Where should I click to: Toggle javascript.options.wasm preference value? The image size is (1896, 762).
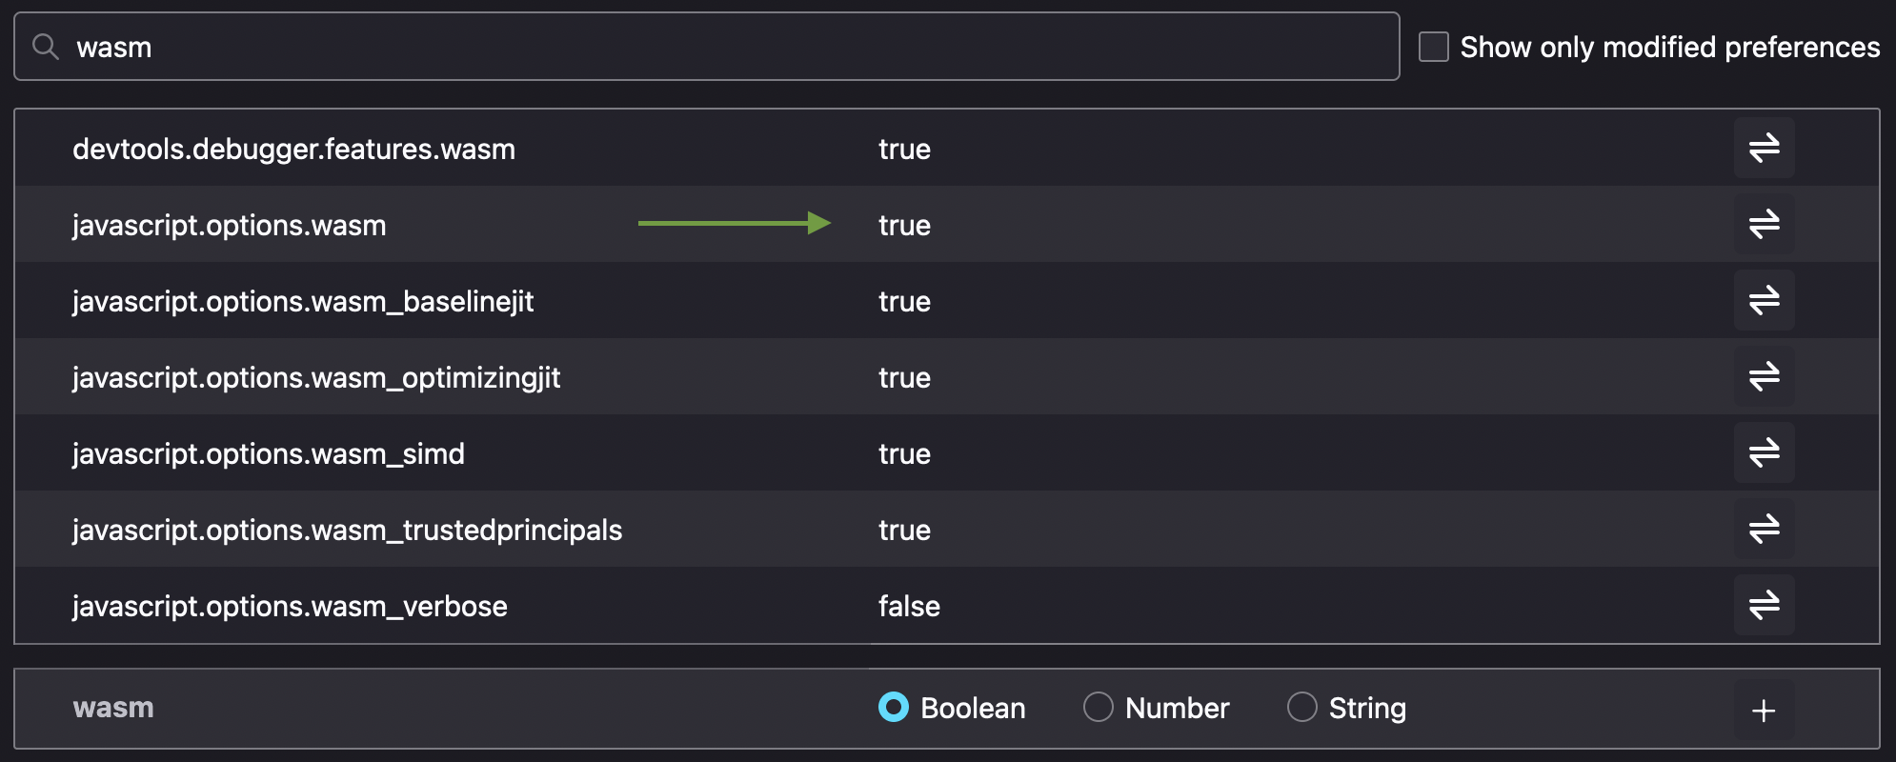click(1764, 225)
